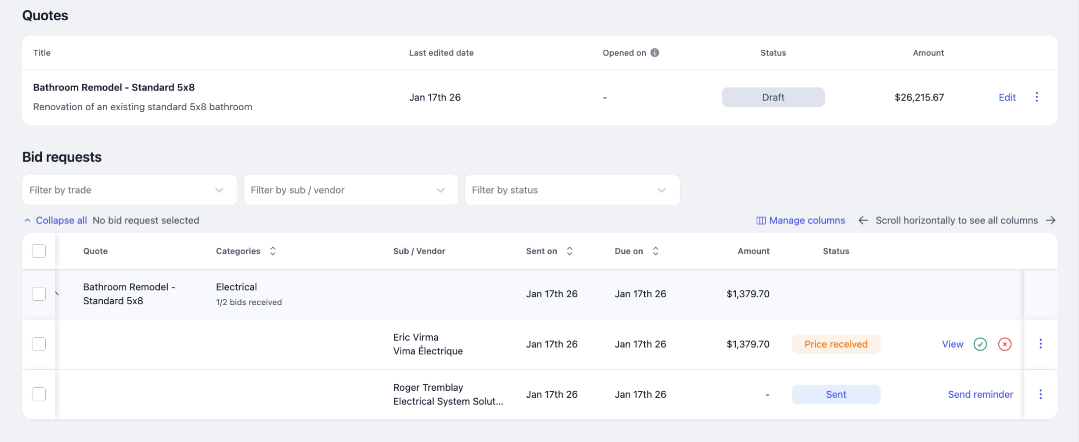The height and width of the screenshot is (442, 1079).
Task: Collapse all bid request groups
Action: (56, 221)
